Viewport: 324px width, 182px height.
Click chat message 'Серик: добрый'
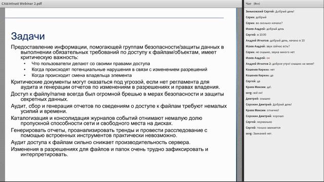click(x=256, y=17)
